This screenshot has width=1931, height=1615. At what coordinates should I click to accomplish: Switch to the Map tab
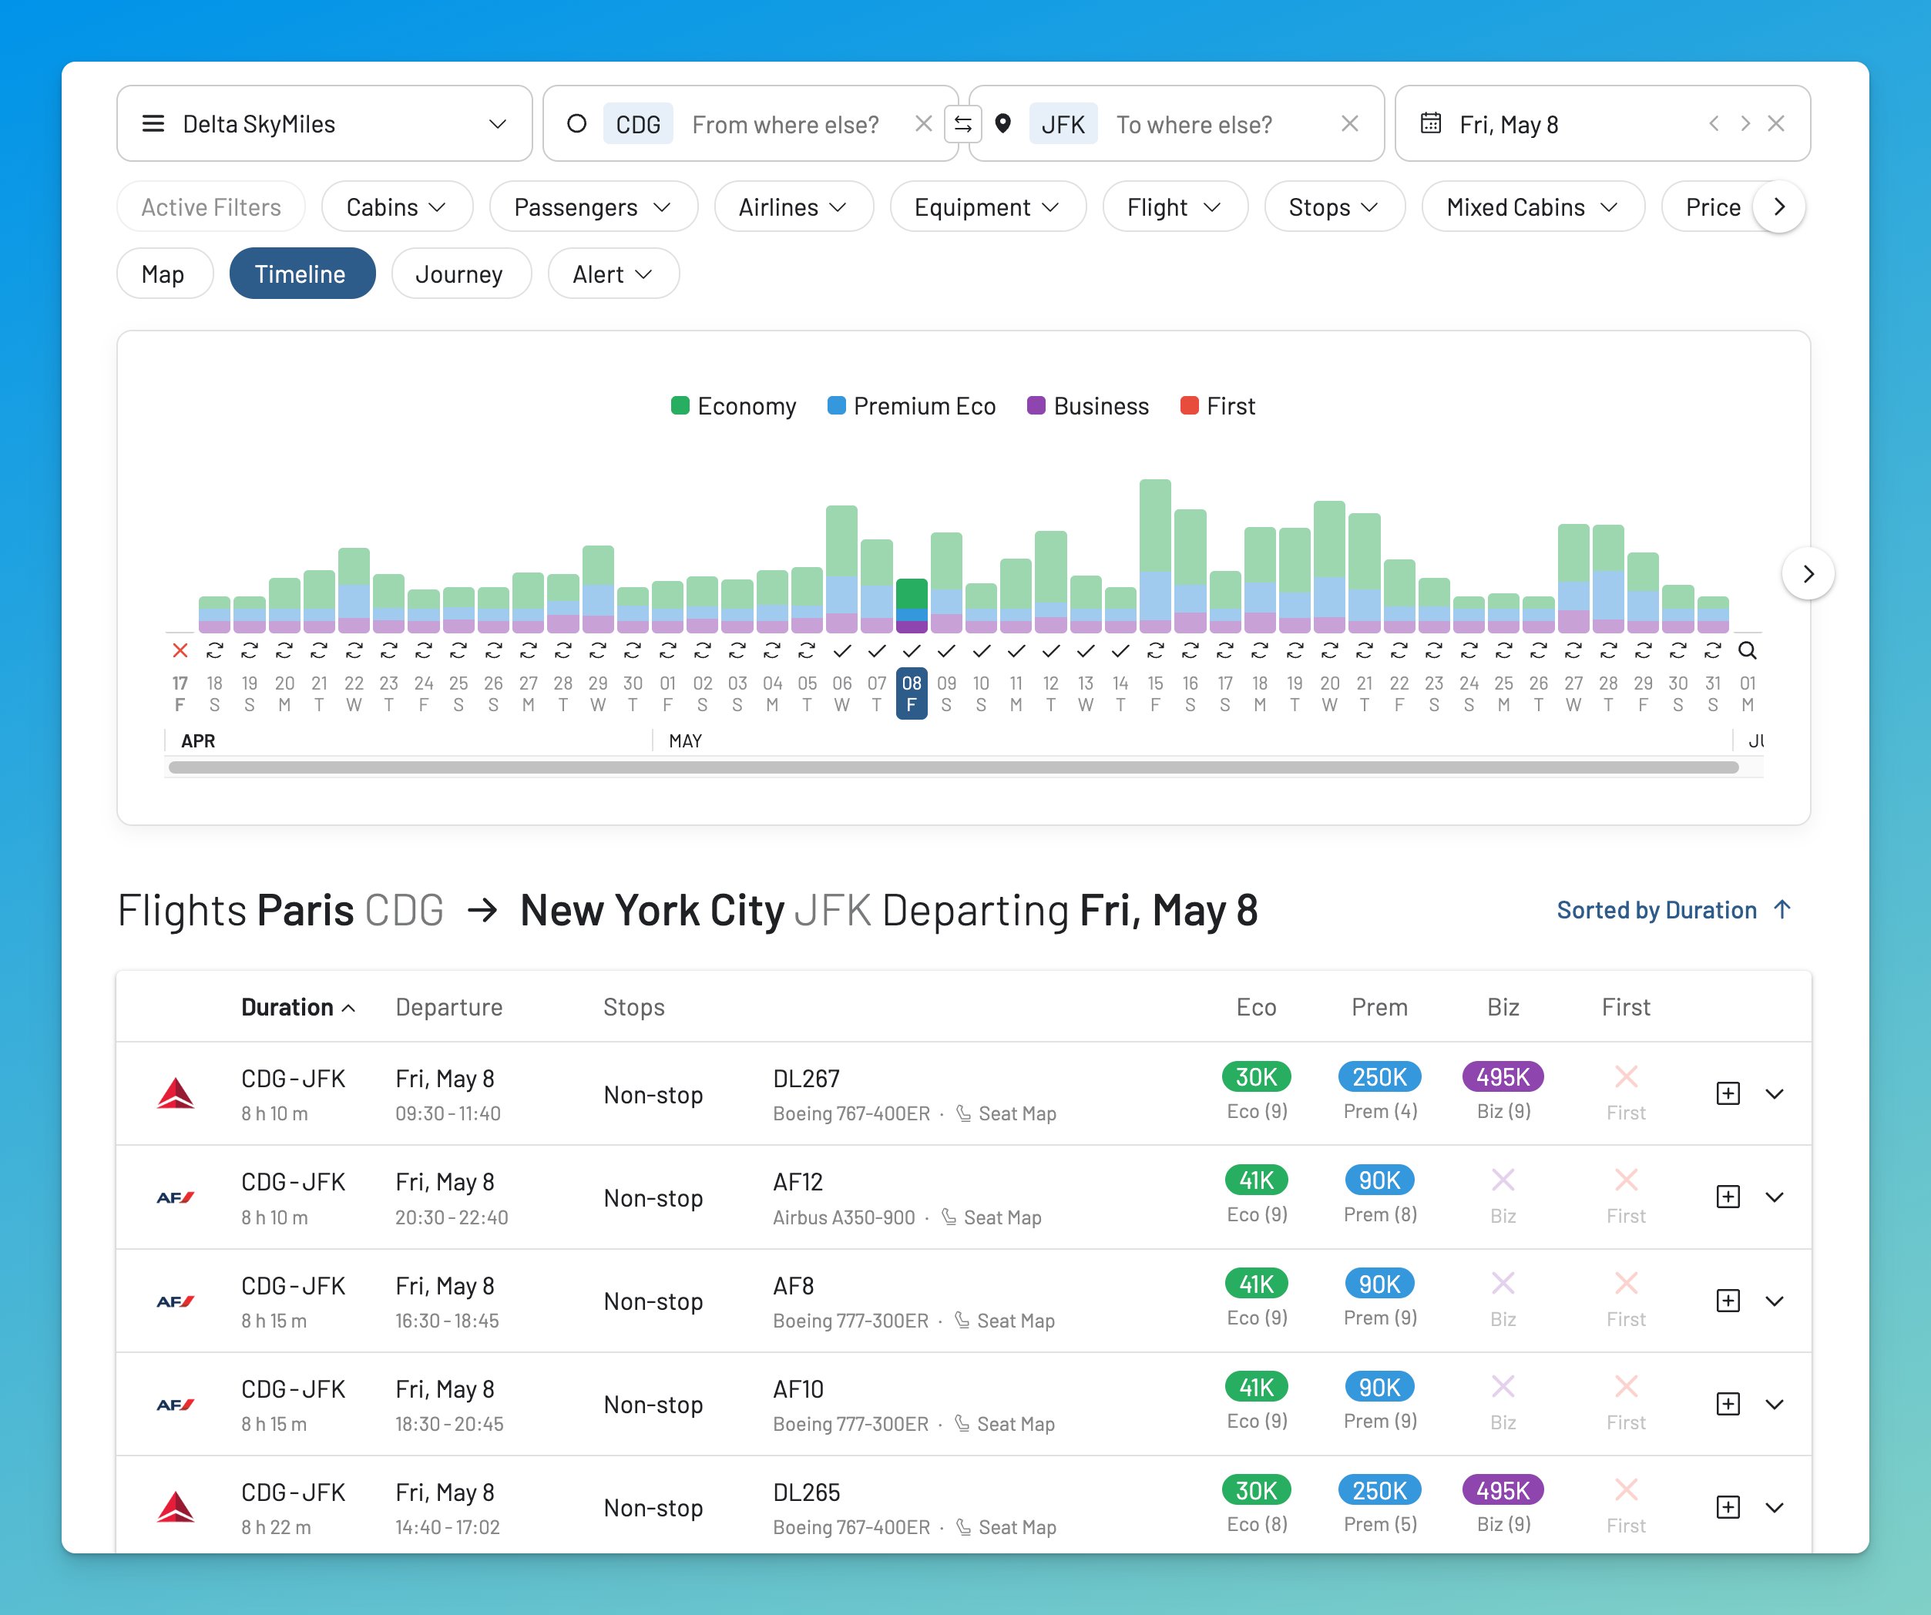tap(165, 274)
